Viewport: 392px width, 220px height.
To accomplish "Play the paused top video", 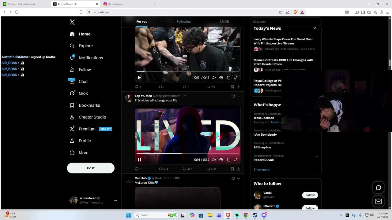I will coord(139,78).
